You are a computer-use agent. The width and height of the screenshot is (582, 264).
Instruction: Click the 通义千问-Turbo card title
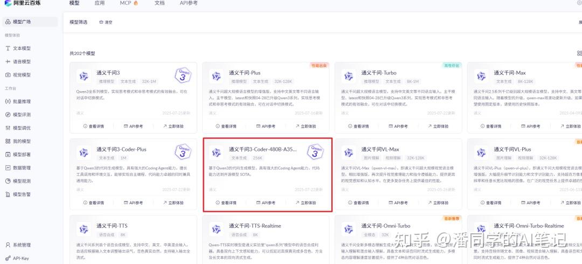pyautogui.click(x=379, y=73)
